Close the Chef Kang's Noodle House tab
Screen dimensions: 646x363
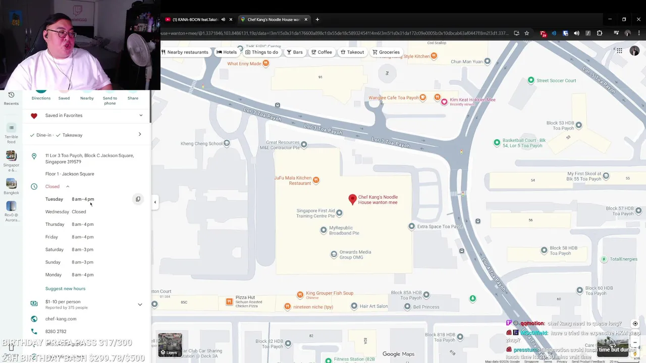point(306,20)
